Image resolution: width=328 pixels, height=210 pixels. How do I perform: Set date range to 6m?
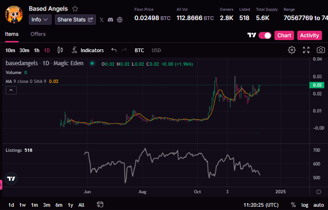pos(59,205)
